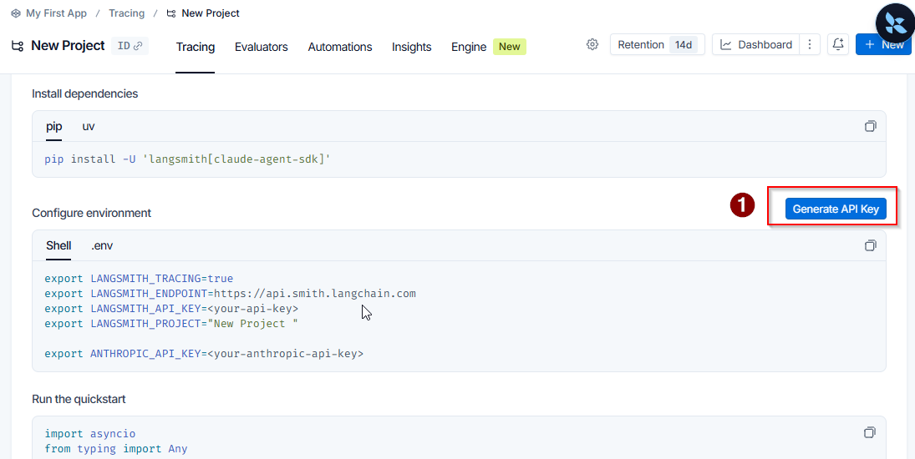The height and width of the screenshot is (459, 915).
Task: Open project settings gear icon
Action: click(592, 44)
